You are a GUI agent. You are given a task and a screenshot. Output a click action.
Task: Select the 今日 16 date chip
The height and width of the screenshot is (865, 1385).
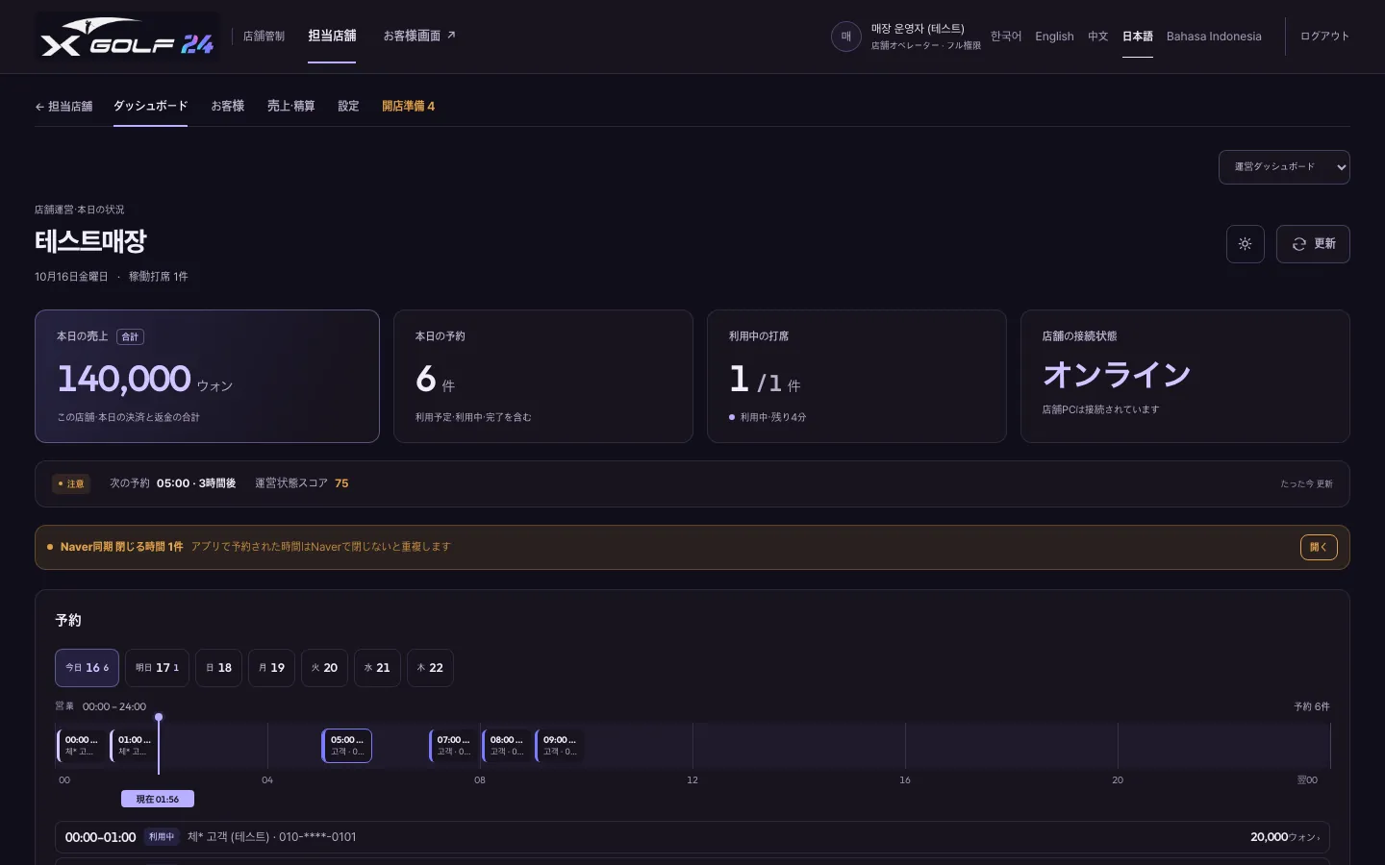[x=87, y=668]
